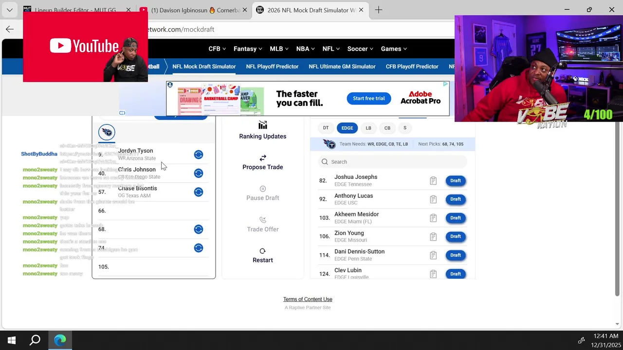
Task: Click the browser back arrow
Action: pos(10,29)
